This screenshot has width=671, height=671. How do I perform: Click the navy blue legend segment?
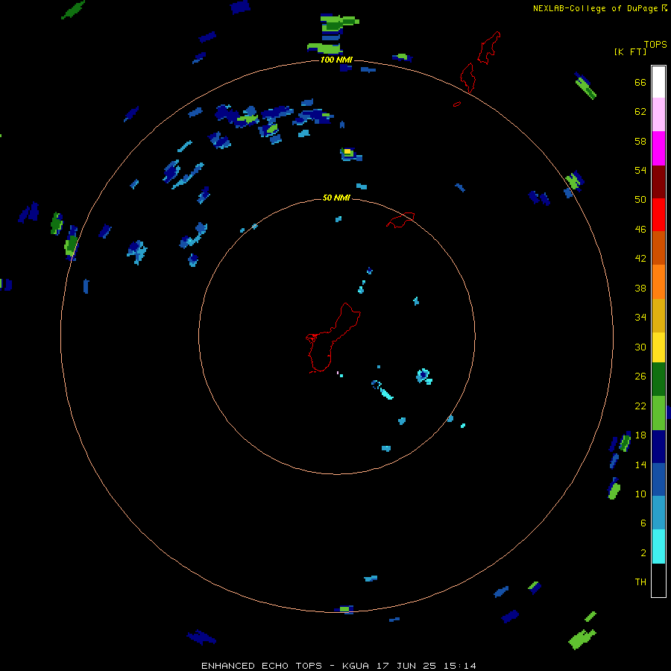658,447
